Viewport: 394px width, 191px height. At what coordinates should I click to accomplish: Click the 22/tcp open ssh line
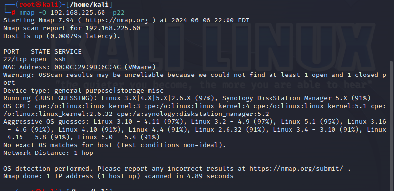pos(35,59)
